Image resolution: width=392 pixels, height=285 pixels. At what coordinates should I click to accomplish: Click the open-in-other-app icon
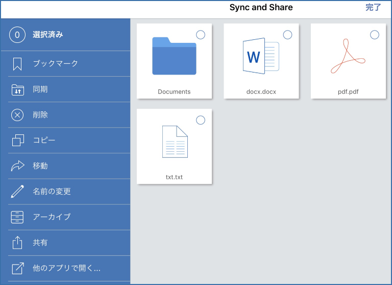(x=18, y=268)
